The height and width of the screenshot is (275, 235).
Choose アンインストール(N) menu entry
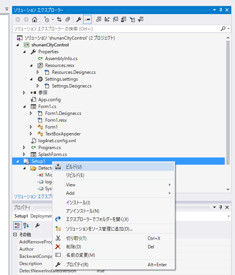[x=114, y=211]
